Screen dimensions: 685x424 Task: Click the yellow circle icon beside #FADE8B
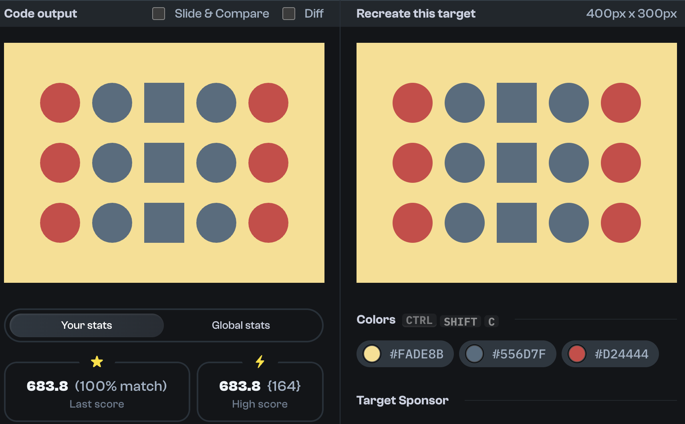[373, 354]
